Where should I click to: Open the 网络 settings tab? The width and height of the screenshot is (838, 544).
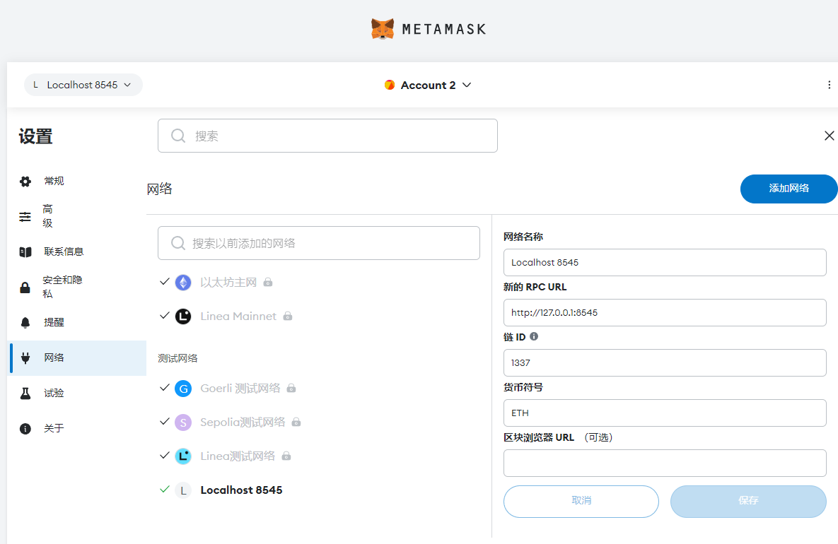click(78, 357)
